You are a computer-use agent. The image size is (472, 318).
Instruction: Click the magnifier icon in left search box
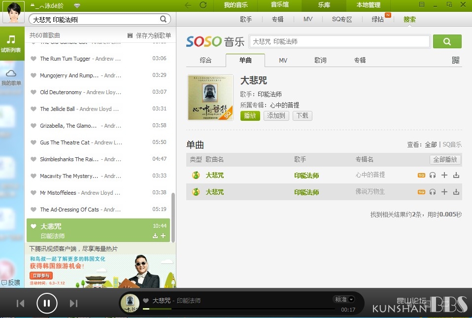[163, 19]
